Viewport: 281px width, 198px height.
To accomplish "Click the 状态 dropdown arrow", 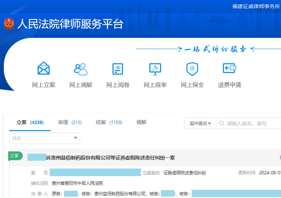I will tap(76, 138).
